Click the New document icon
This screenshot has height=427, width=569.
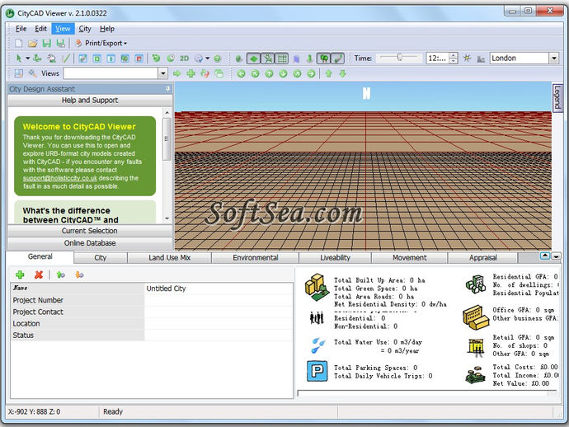pyautogui.click(x=18, y=43)
